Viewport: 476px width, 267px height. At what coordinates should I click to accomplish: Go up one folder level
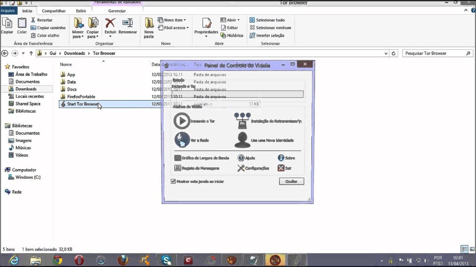[x=31, y=53]
